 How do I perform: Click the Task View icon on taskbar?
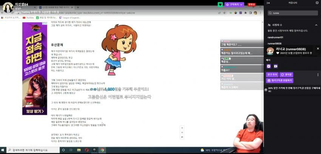71,150
